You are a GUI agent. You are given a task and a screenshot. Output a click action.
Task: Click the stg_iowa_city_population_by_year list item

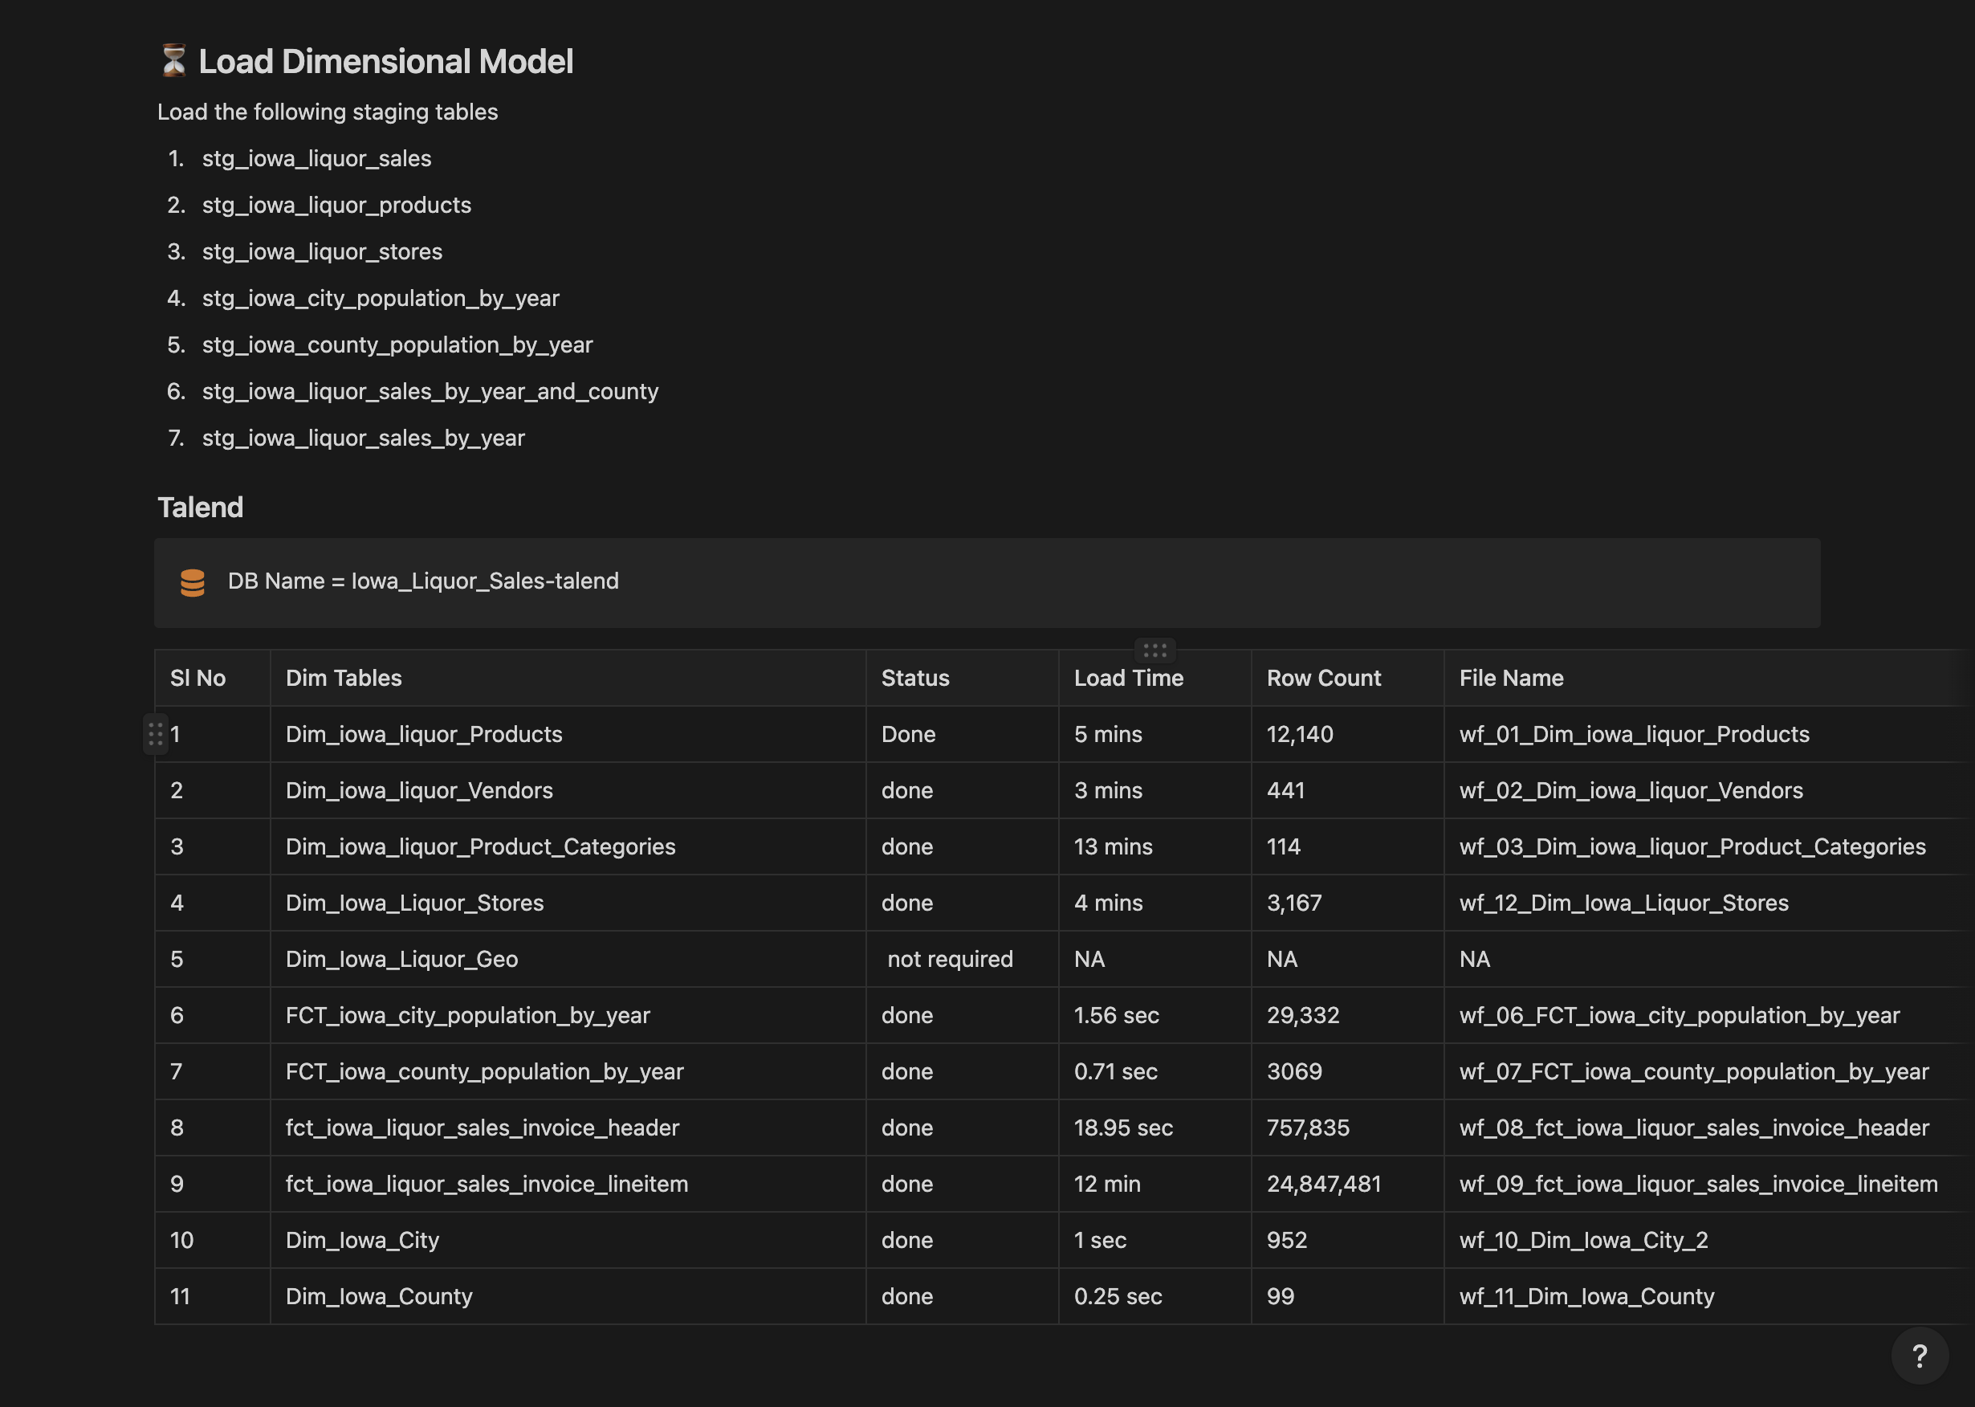click(381, 298)
